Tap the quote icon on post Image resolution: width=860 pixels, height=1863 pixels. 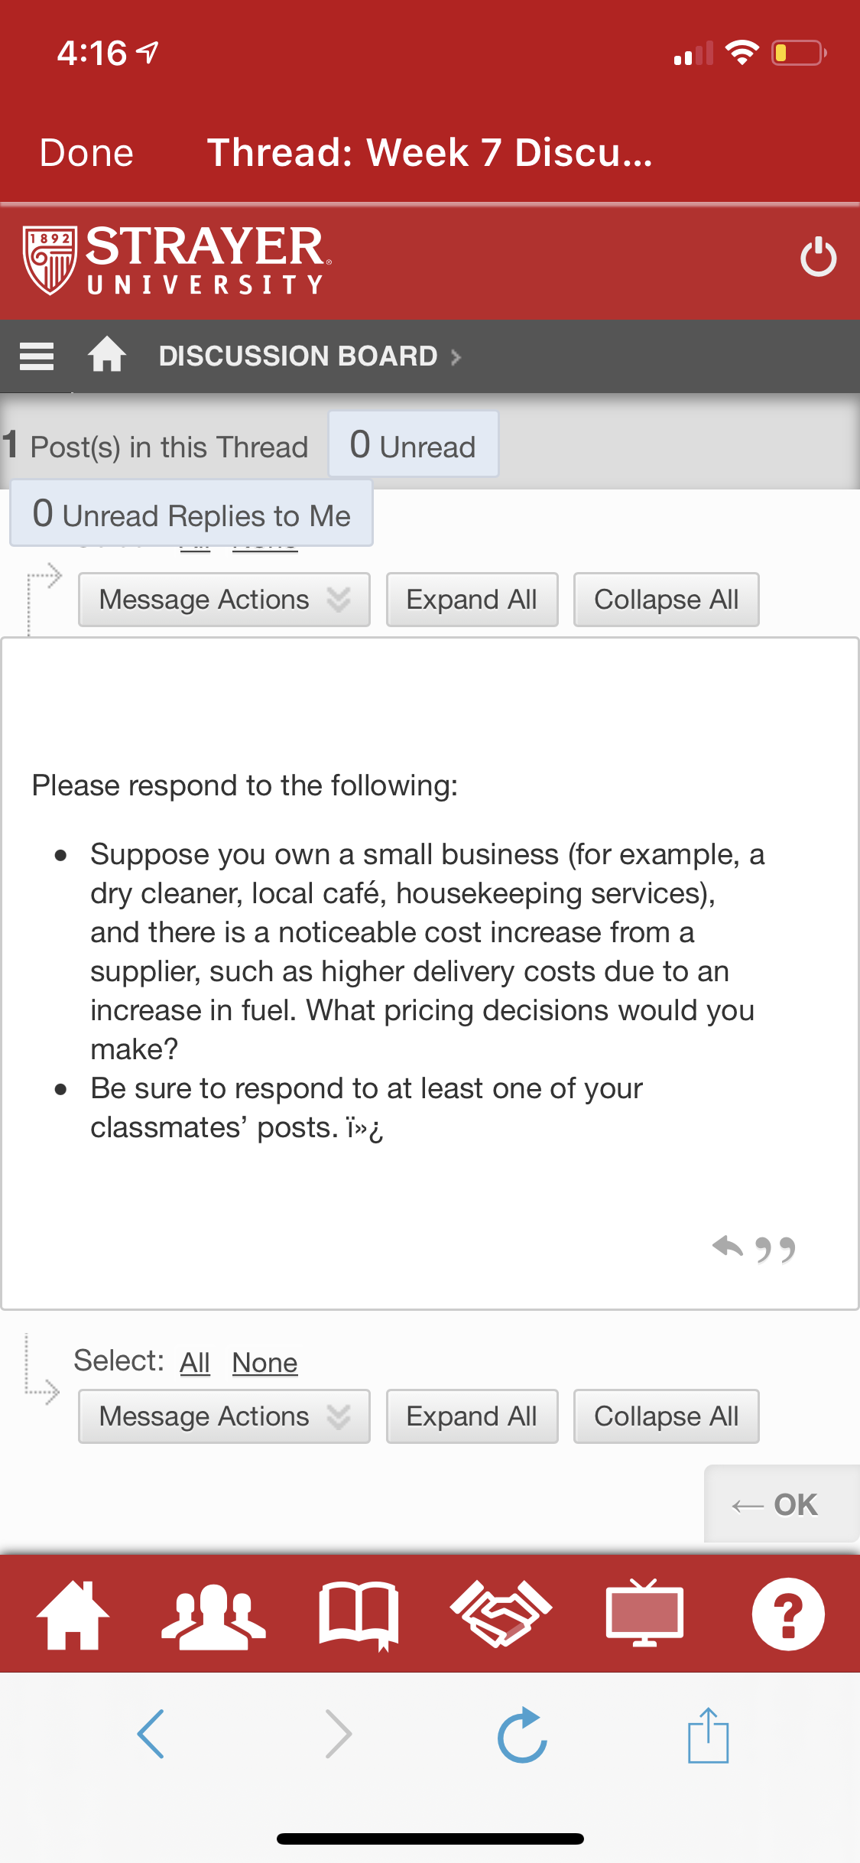coord(775,1250)
